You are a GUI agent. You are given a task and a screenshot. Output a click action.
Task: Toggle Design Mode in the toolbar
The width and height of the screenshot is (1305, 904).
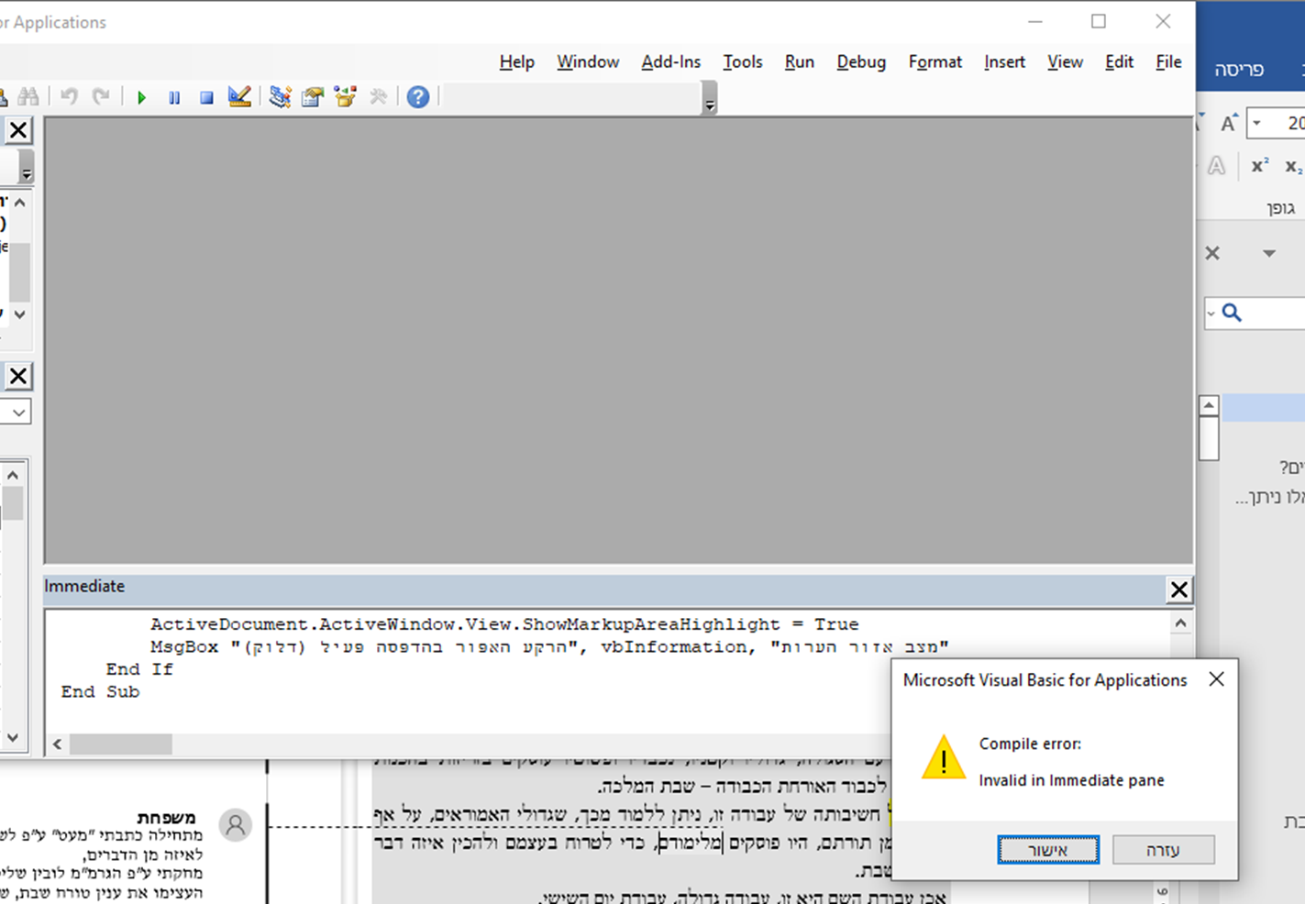(x=239, y=97)
